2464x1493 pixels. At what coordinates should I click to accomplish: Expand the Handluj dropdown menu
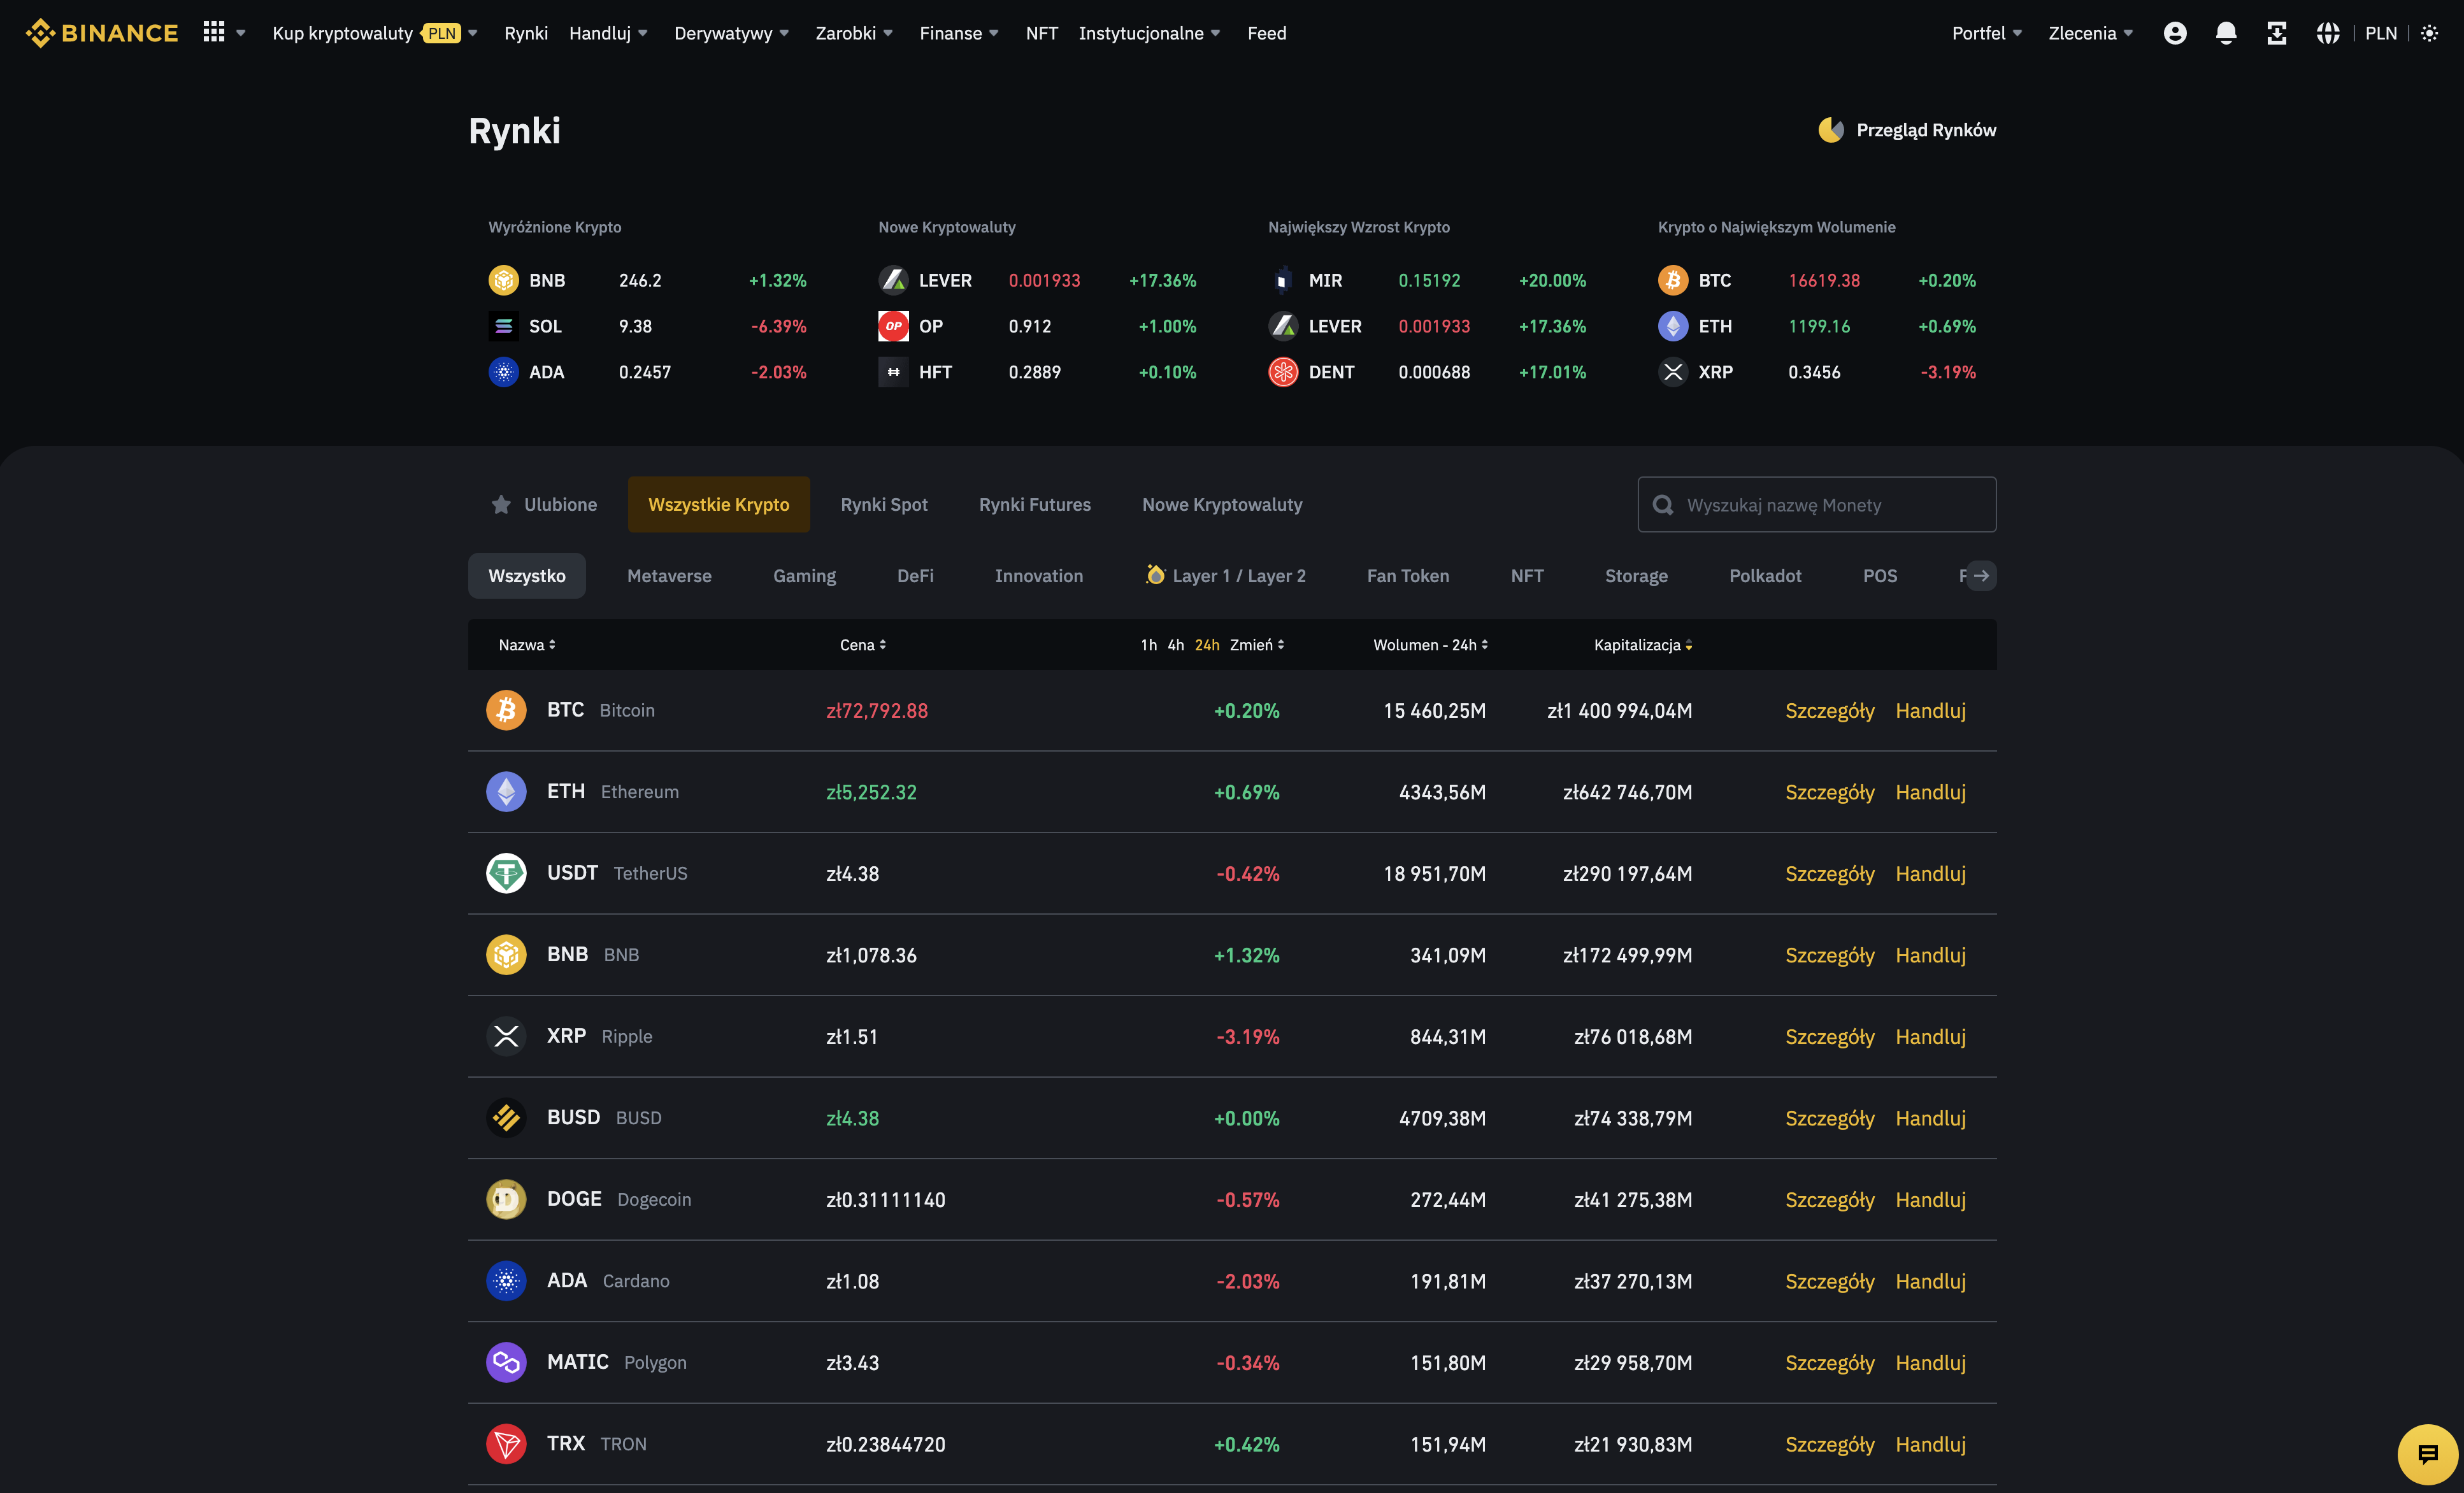608,33
